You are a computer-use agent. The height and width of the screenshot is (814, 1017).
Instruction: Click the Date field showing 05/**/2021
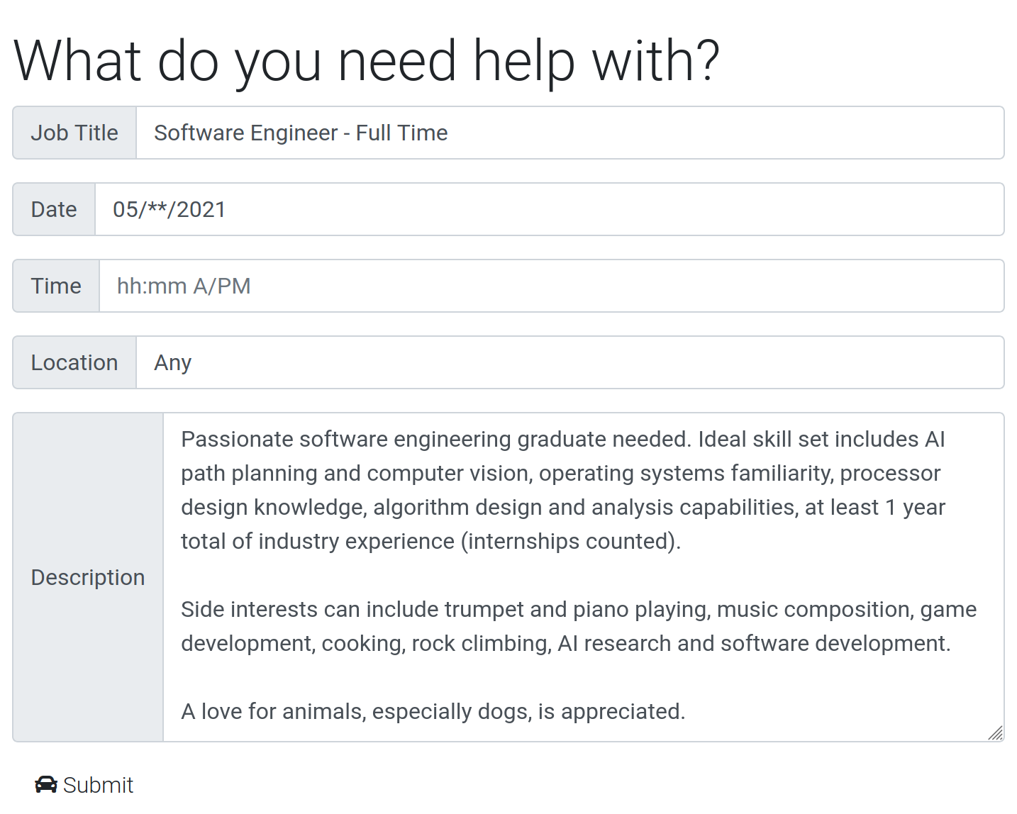(549, 210)
